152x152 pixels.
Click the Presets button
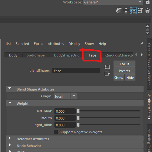124,71
